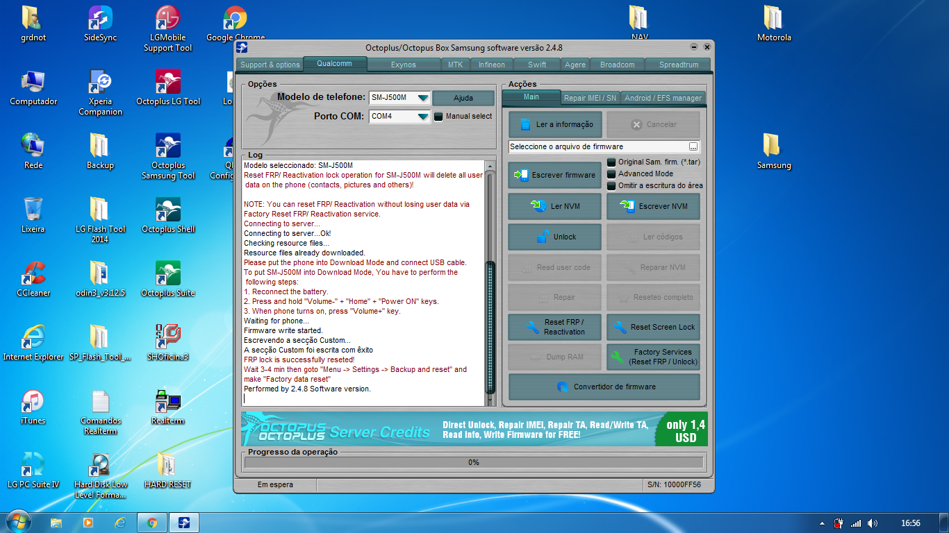Open the Octoplus LG Tool shortcut
Image resolution: width=949 pixels, height=533 pixels.
point(168,87)
